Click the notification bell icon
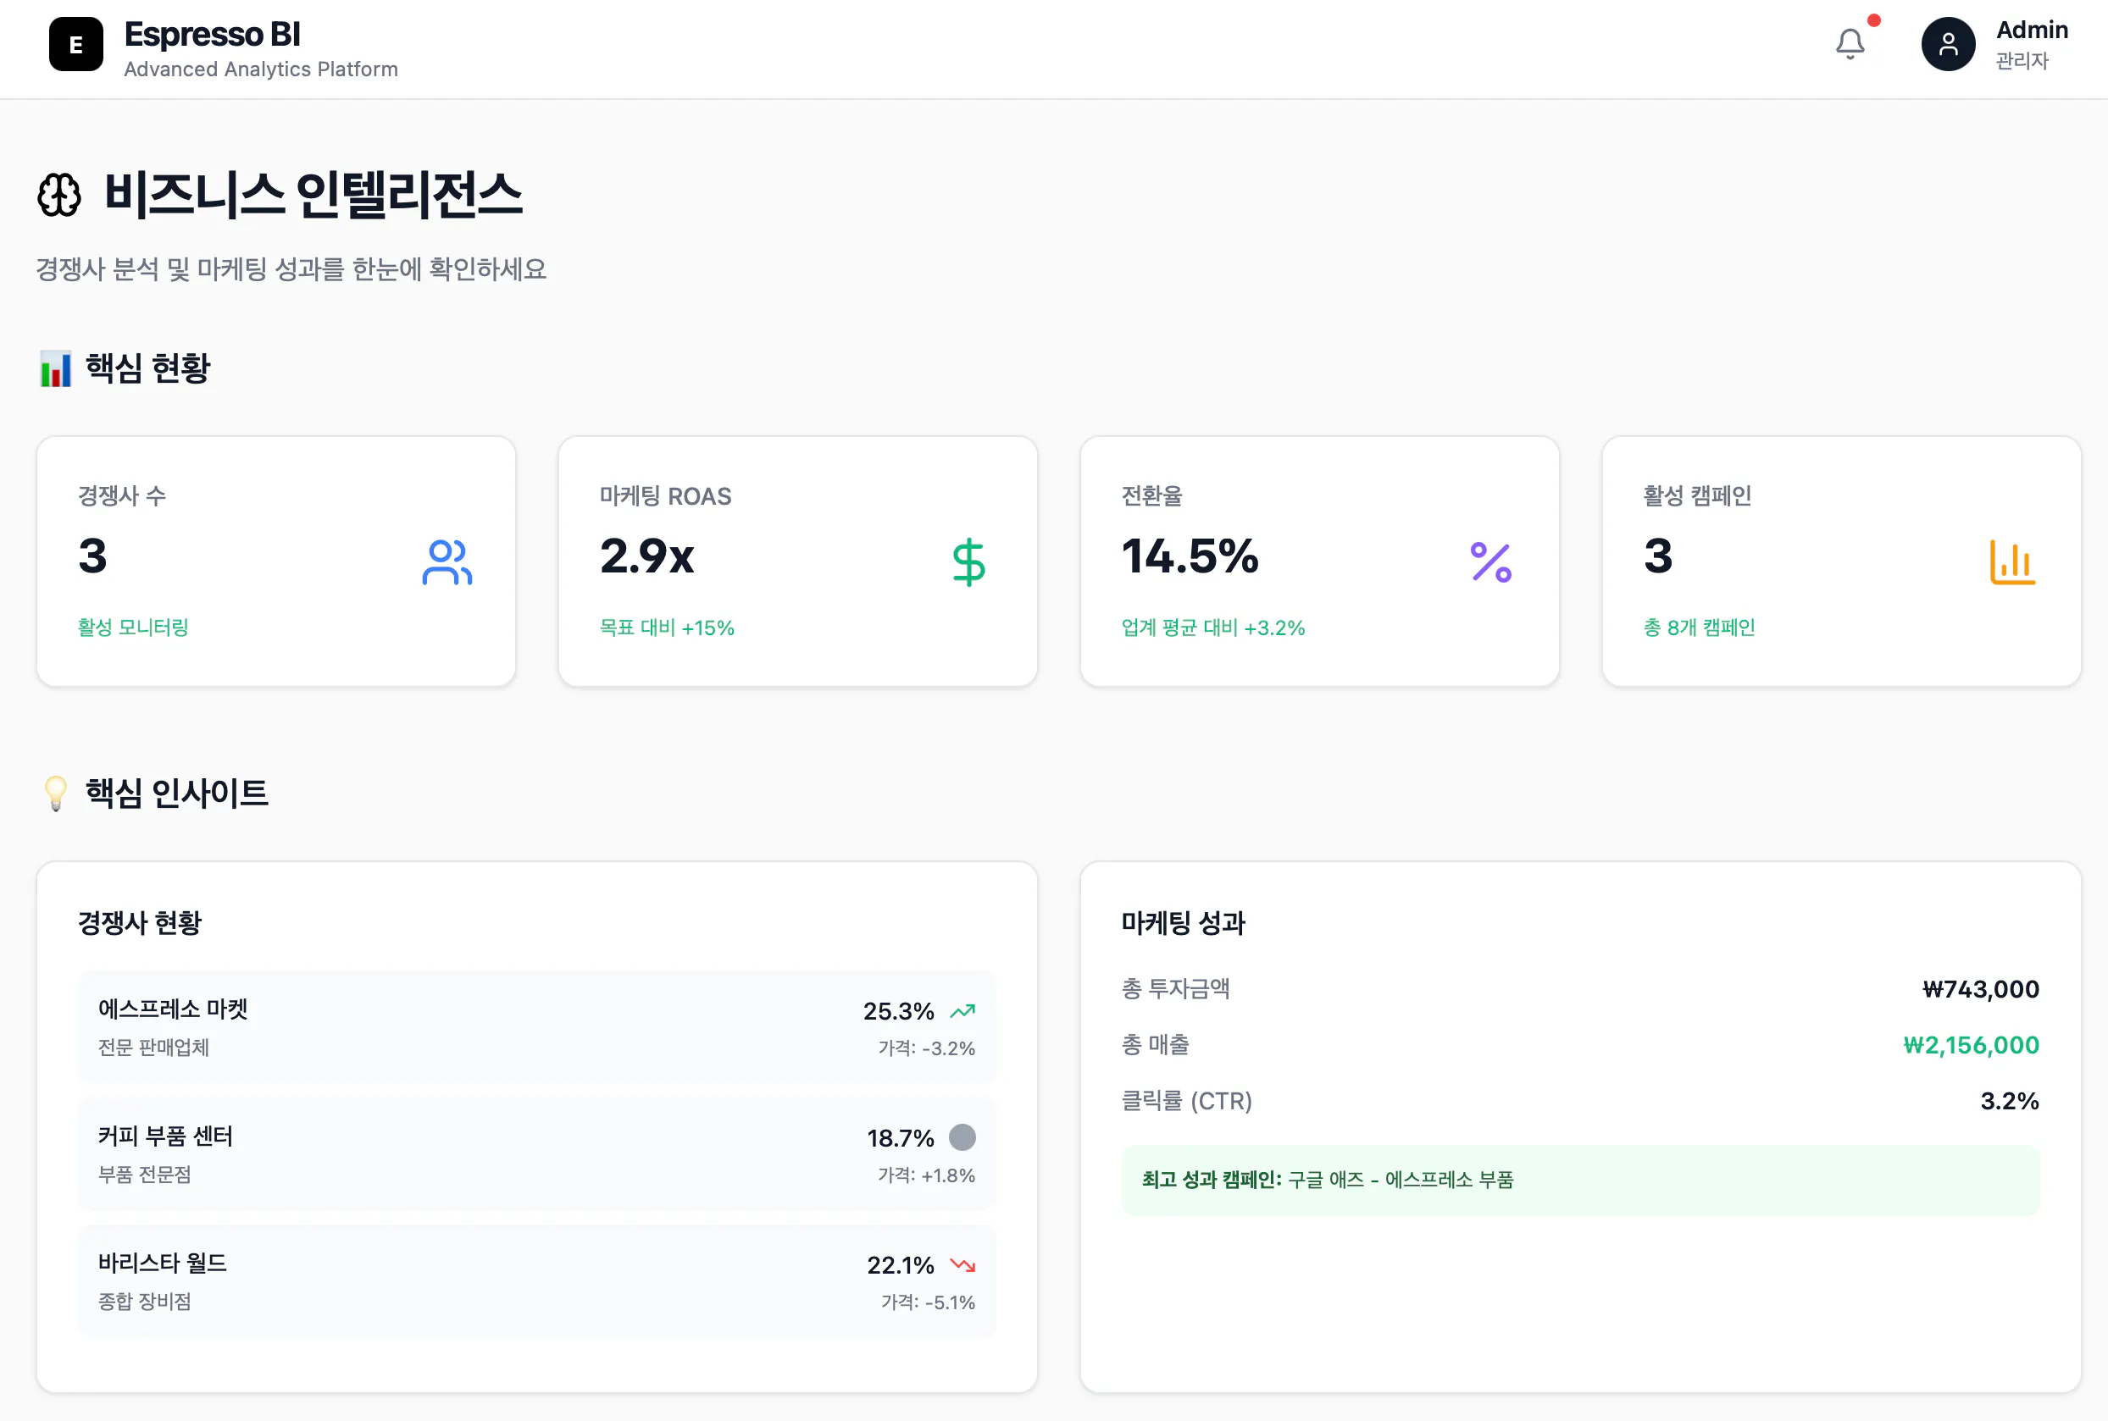This screenshot has width=2108, height=1421. pos(1850,43)
